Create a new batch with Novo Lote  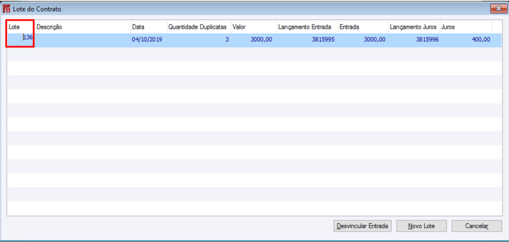click(421, 226)
